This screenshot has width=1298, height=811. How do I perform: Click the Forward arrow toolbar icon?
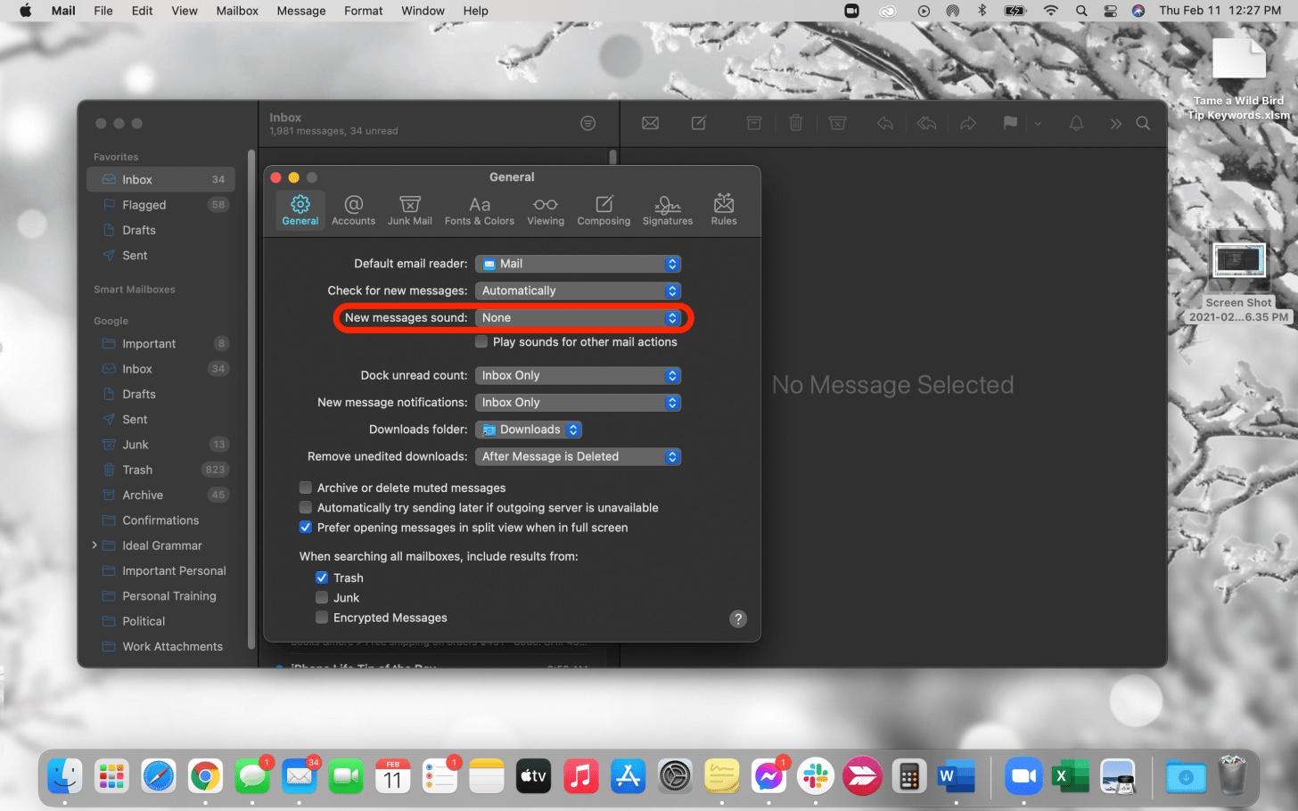[968, 123]
